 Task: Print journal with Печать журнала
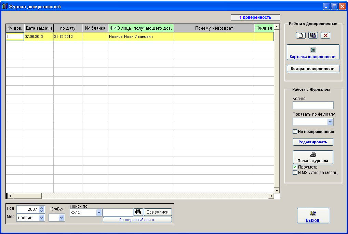click(x=313, y=157)
